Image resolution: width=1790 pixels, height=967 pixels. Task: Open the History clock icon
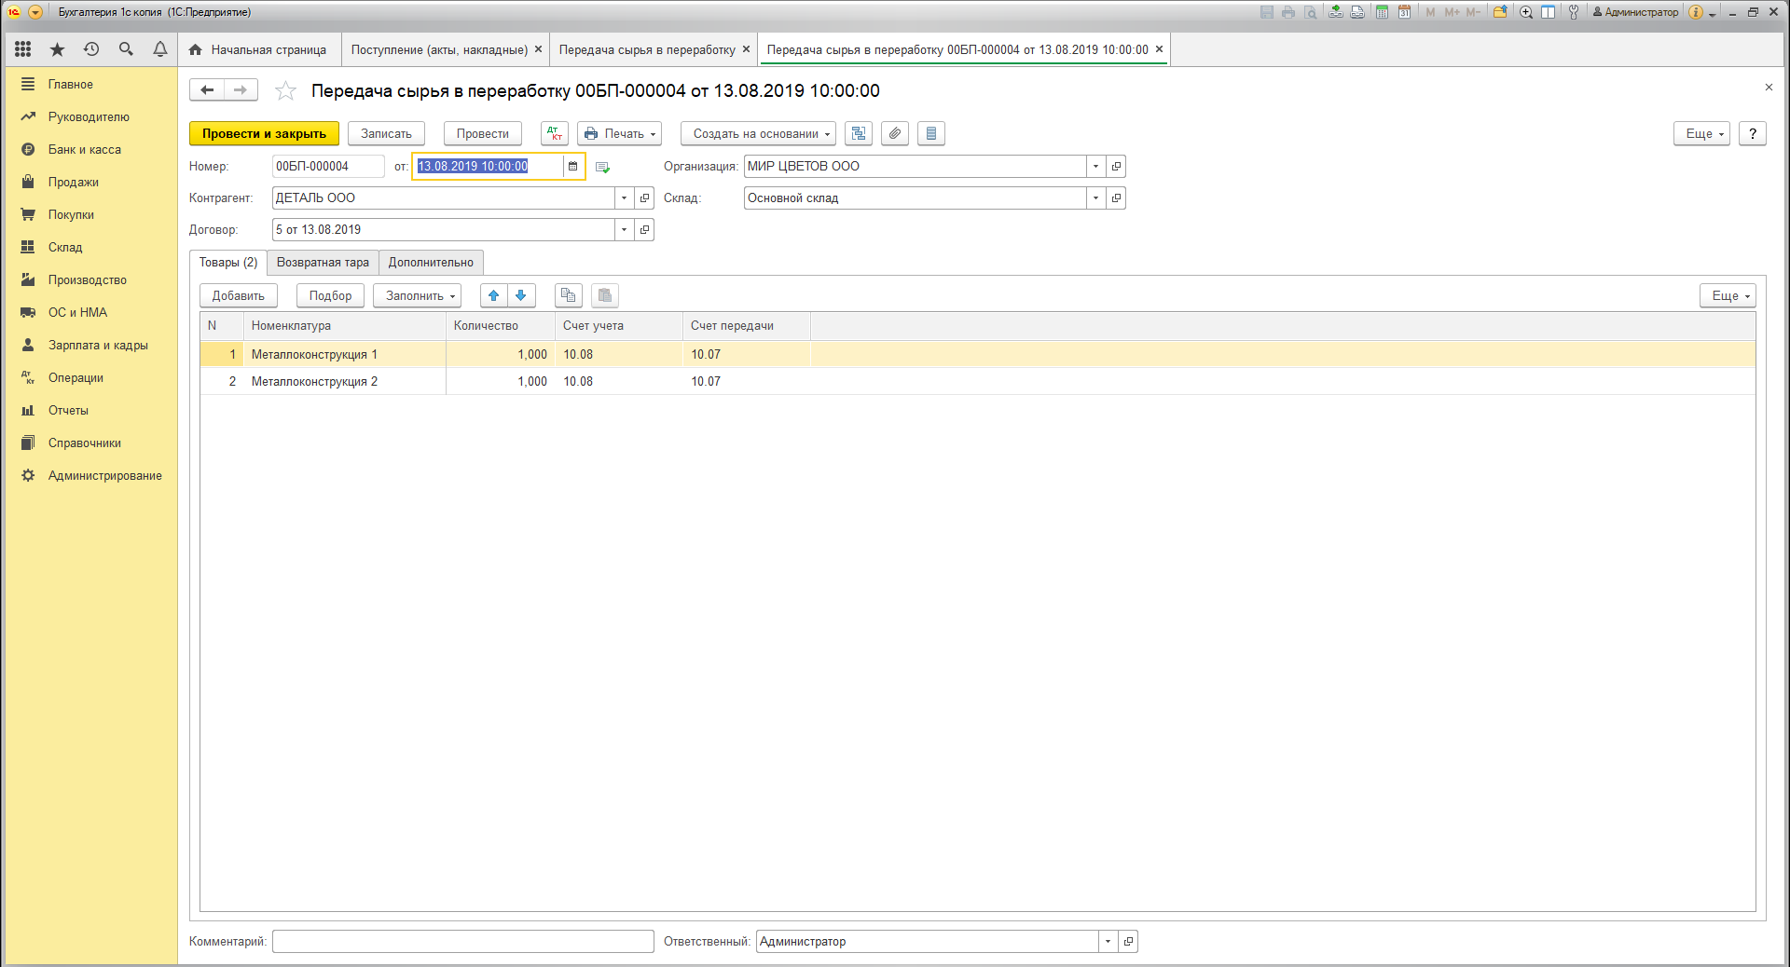point(91,49)
